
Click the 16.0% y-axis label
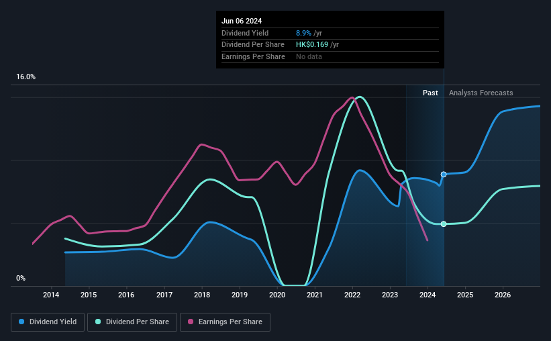pos(26,77)
